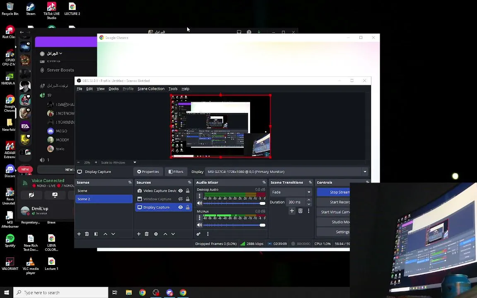Viewport: 477px width, 298px height.
Task: Share screen in Discord voice panel
Action: pyautogui.click(x=55, y=195)
